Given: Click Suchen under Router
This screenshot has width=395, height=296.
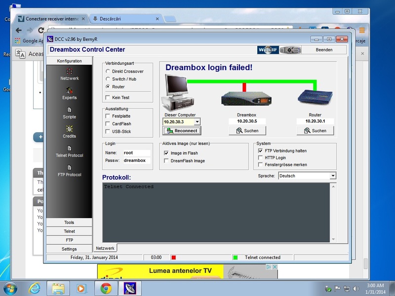Looking at the screenshot, I should point(316,131).
